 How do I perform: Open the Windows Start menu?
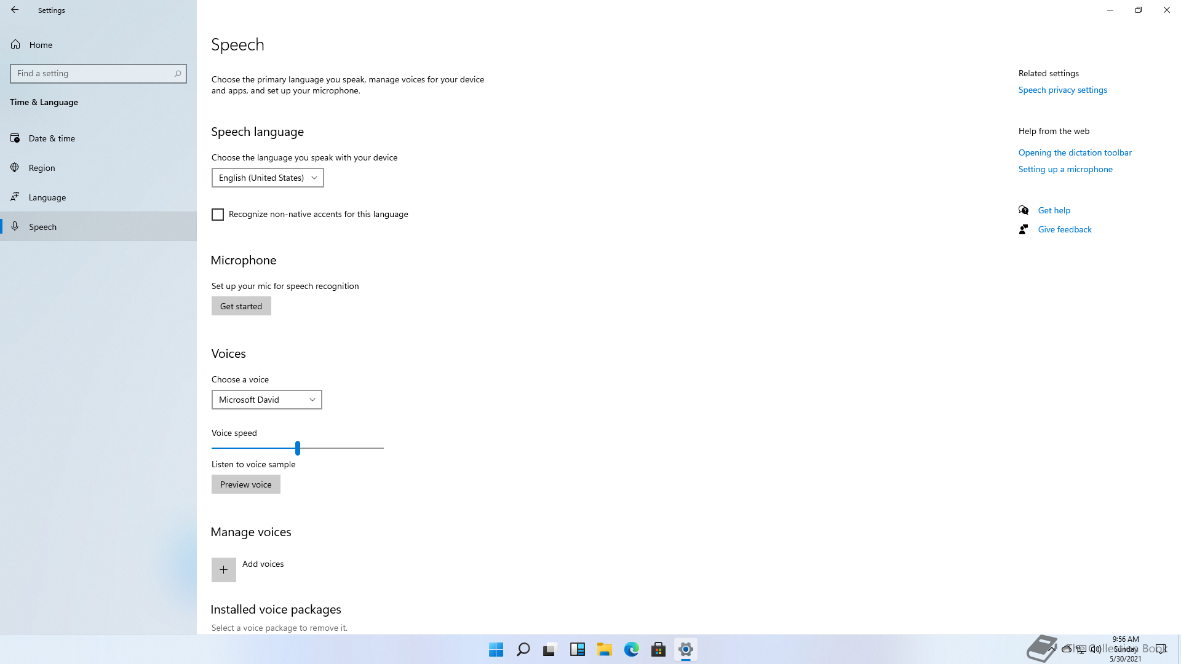(x=496, y=649)
